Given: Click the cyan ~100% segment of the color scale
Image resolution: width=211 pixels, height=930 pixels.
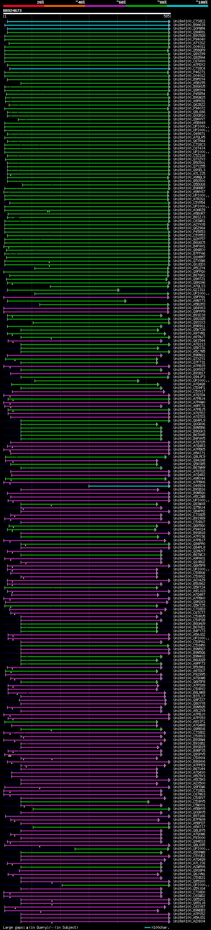Looking at the screenshot, I should point(187,6).
